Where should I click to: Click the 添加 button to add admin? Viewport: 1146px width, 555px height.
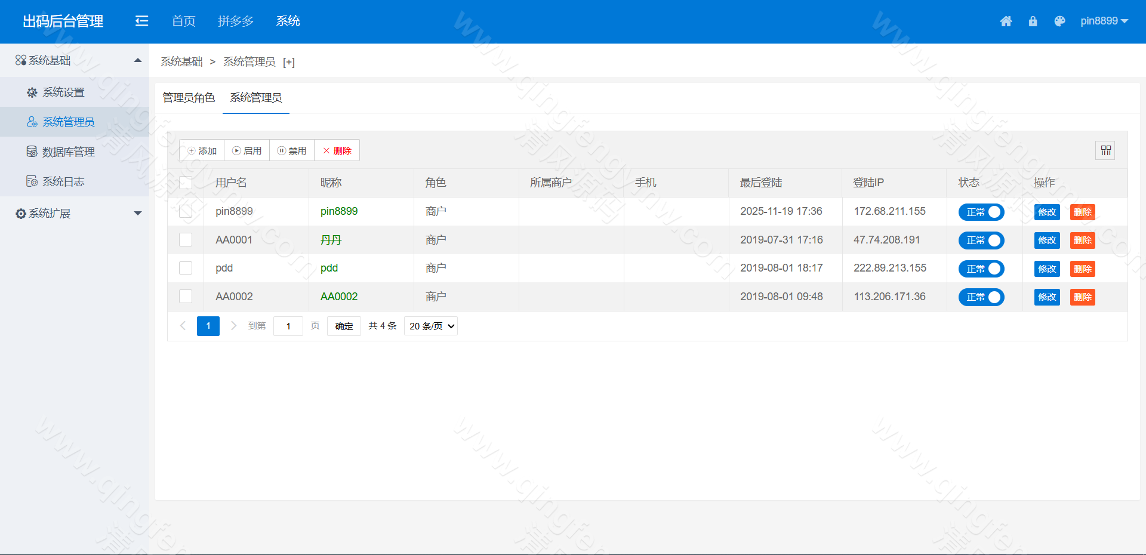tap(201, 150)
